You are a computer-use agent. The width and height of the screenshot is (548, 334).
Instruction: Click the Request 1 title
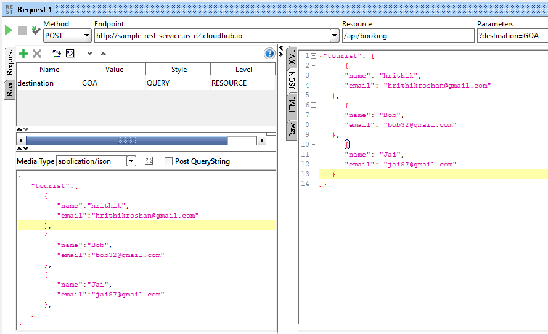tap(35, 10)
